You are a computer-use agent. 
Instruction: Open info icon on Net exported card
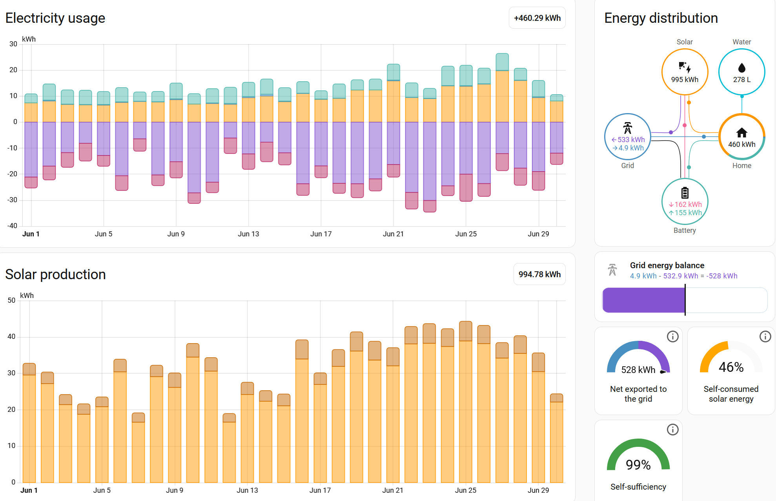click(673, 336)
